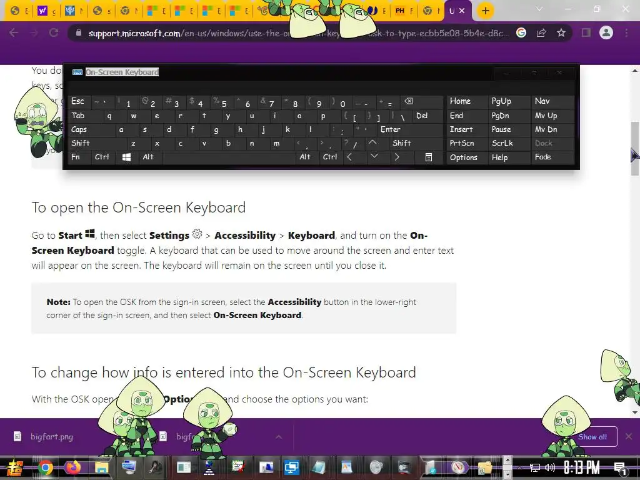View site information via the padlock icon

point(79,33)
